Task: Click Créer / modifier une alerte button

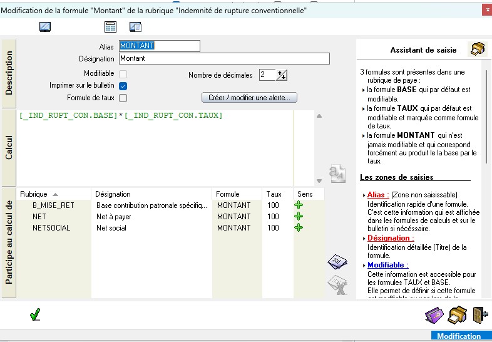Action: tap(249, 98)
